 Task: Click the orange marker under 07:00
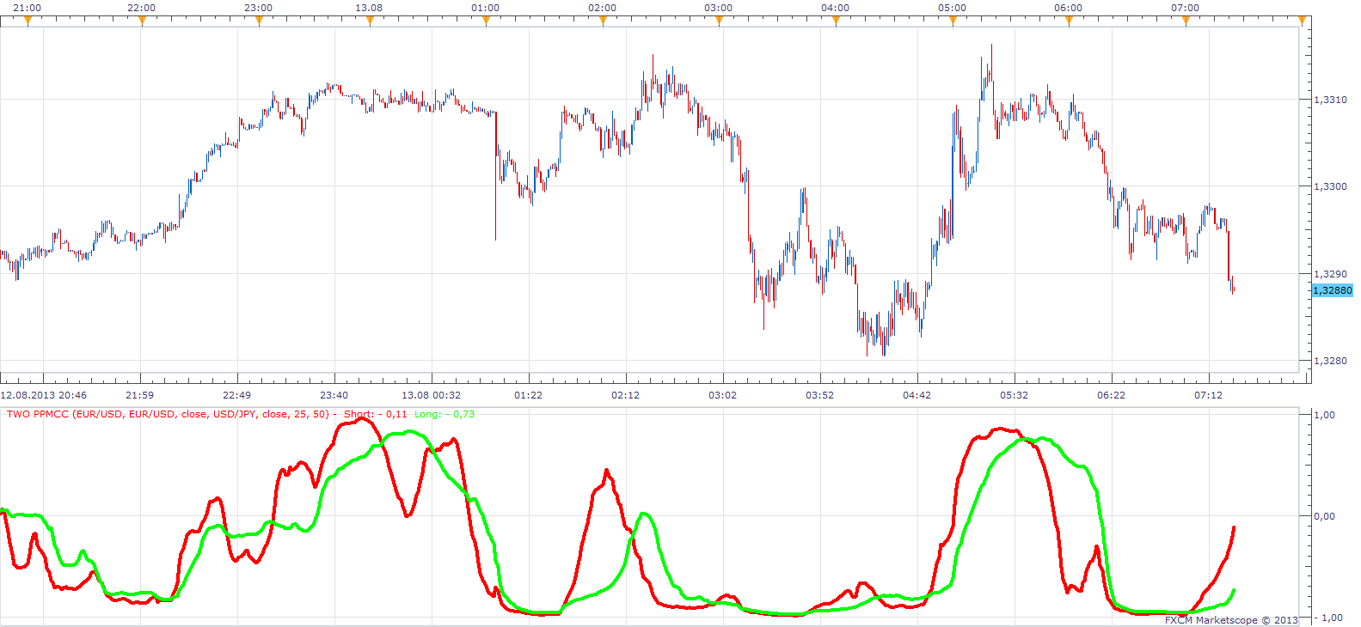(x=1186, y=21)
